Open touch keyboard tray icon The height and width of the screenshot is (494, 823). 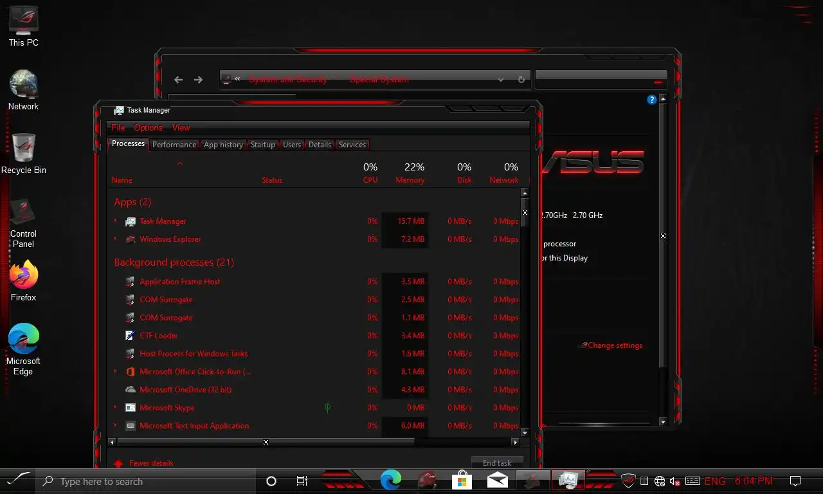692,481
